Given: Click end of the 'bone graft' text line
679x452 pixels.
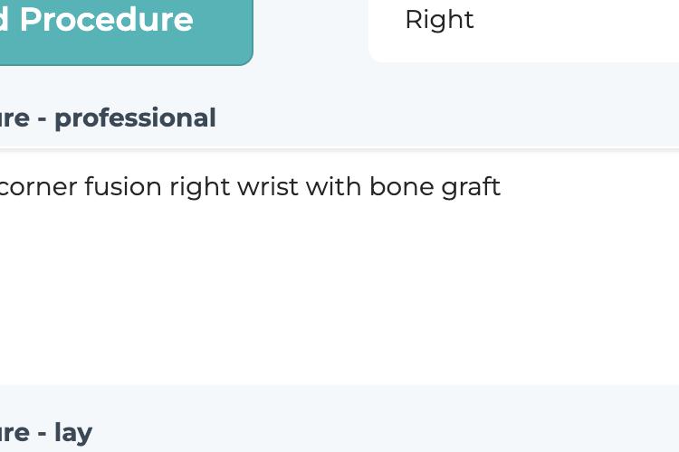Looking at the screenshot, I should (502, 187).
